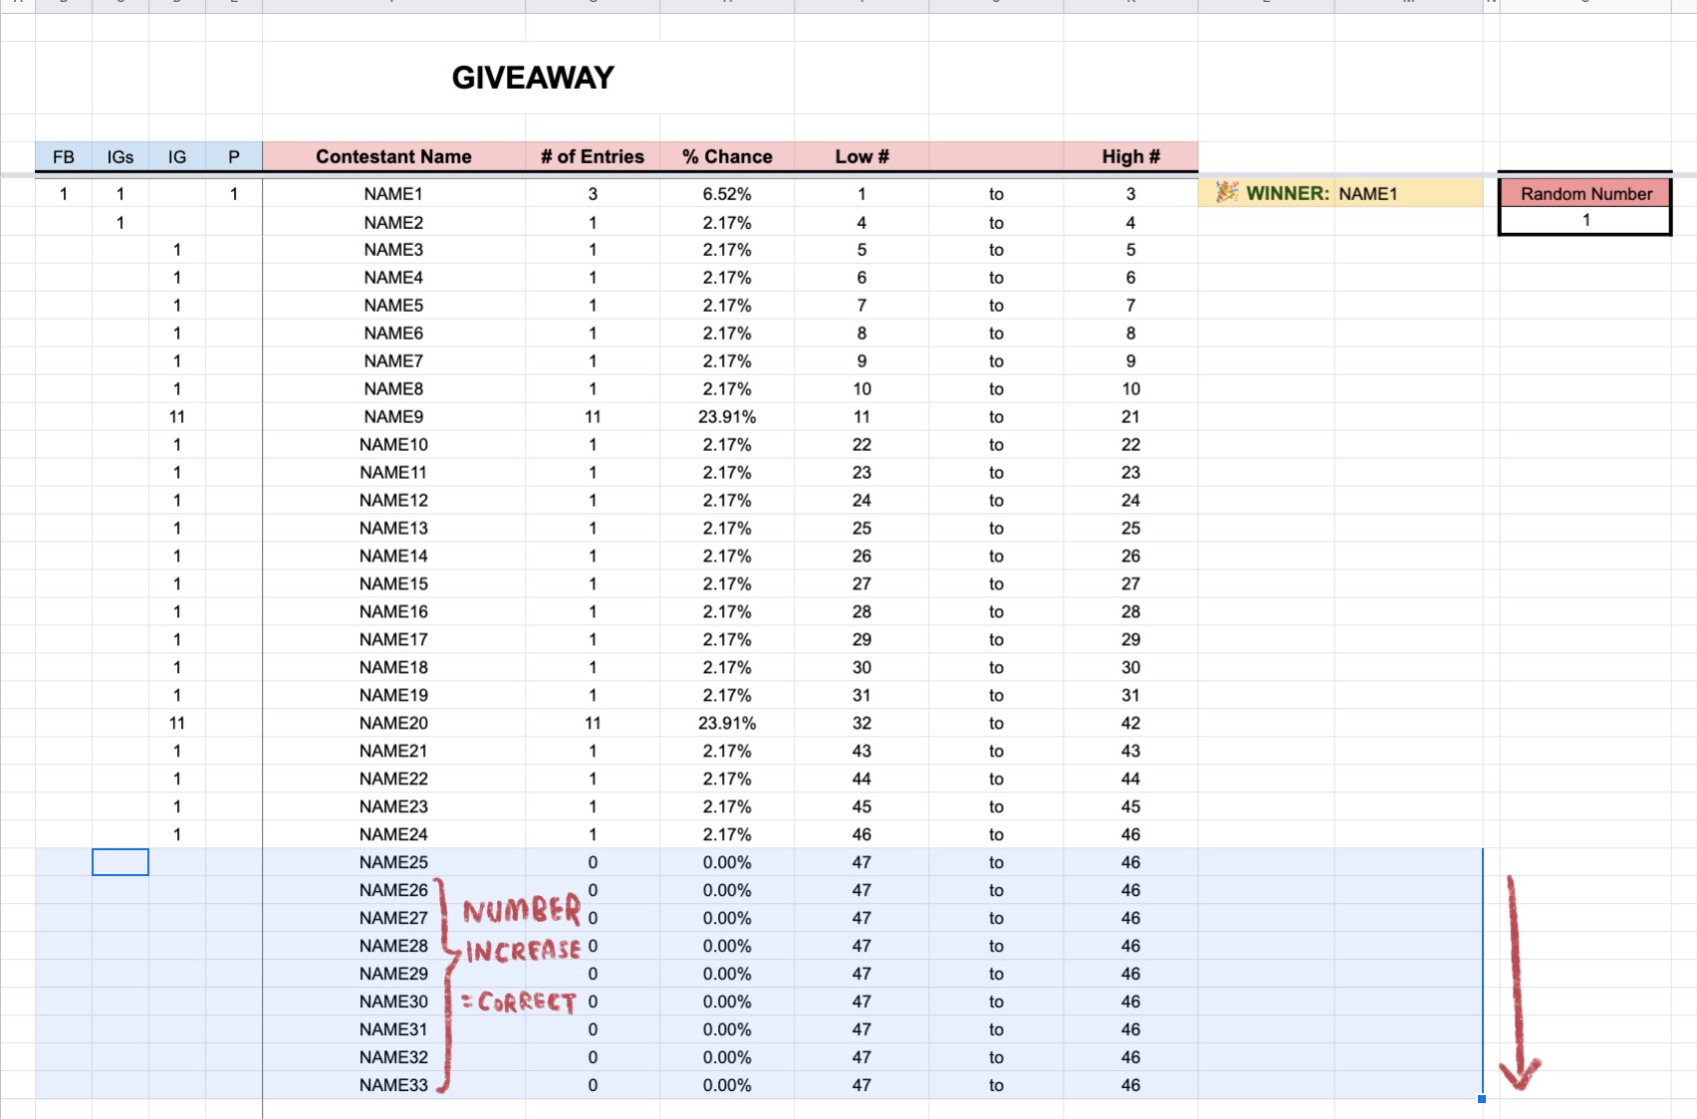Select the contestant cell NAME20
Image resolution: width=1697 pixels, height=1119 pixels.
393,724
